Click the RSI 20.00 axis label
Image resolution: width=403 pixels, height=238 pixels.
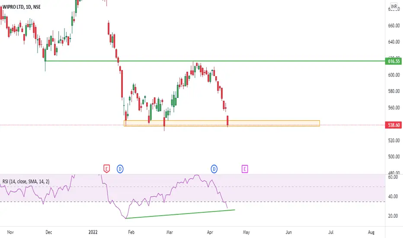[393, 216]
